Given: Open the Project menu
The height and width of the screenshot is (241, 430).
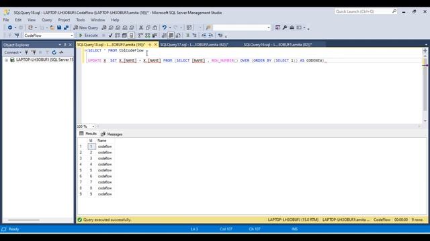Looking at the screenshot, I should pos(64,20).
